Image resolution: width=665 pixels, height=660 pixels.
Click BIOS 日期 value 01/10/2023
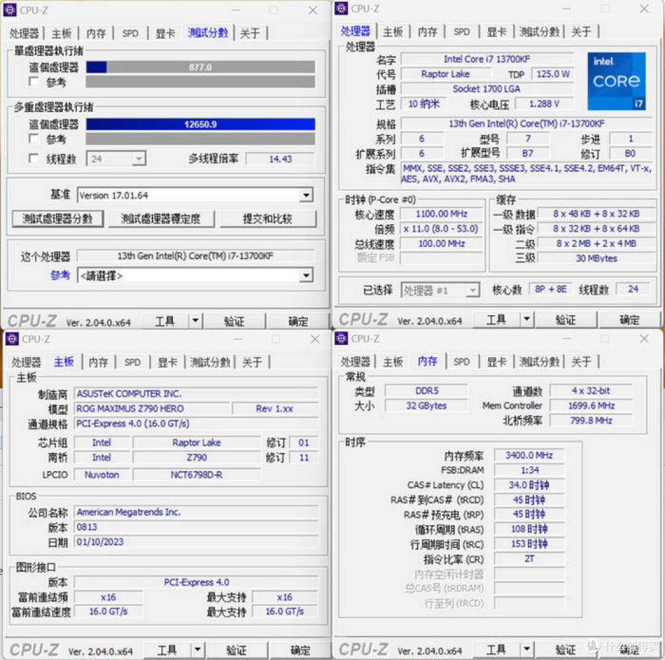(x=196, y=542)
